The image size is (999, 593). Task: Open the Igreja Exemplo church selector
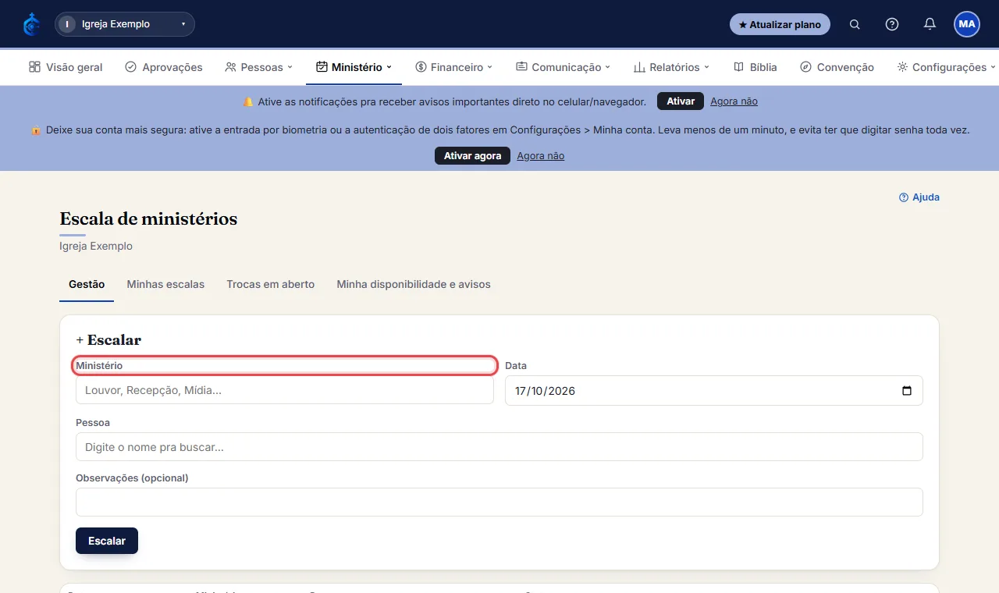125,24
